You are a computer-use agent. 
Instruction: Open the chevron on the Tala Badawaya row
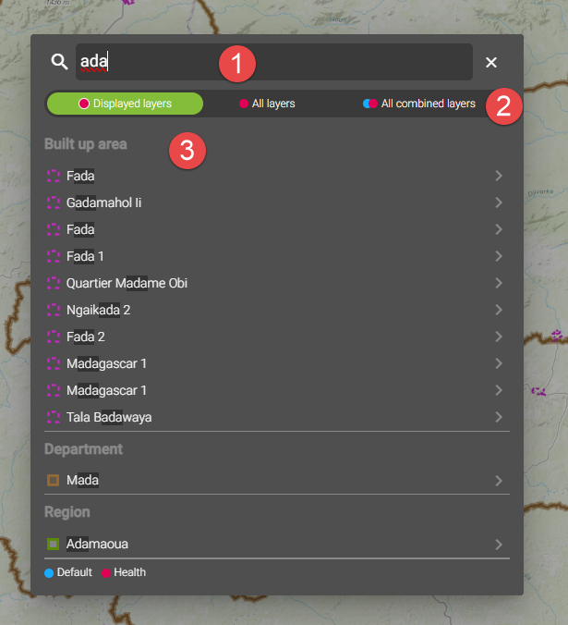499,417
